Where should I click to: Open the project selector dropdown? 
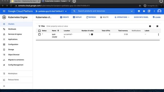click(x=51, y=11)
